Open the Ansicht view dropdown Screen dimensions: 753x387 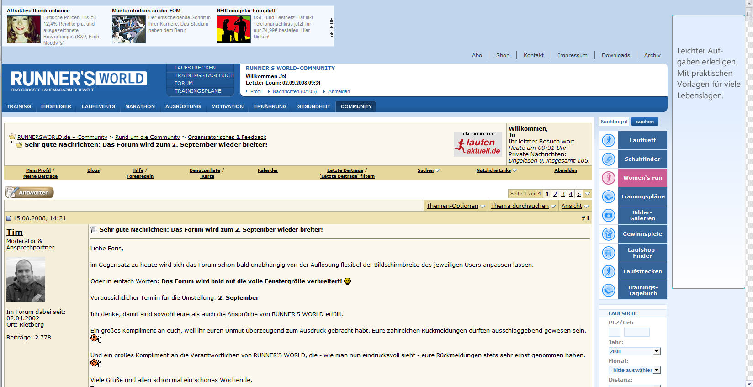[x=575, y=206]
